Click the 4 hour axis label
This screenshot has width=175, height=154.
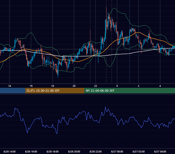pyautogui.click(x=160, y=86)
